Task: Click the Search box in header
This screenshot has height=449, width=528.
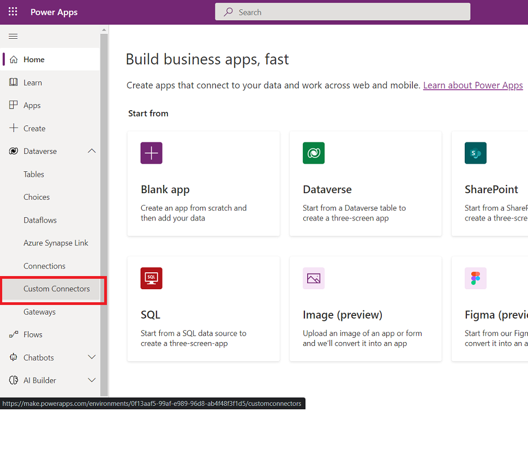Action: click(x=343, y=12)
